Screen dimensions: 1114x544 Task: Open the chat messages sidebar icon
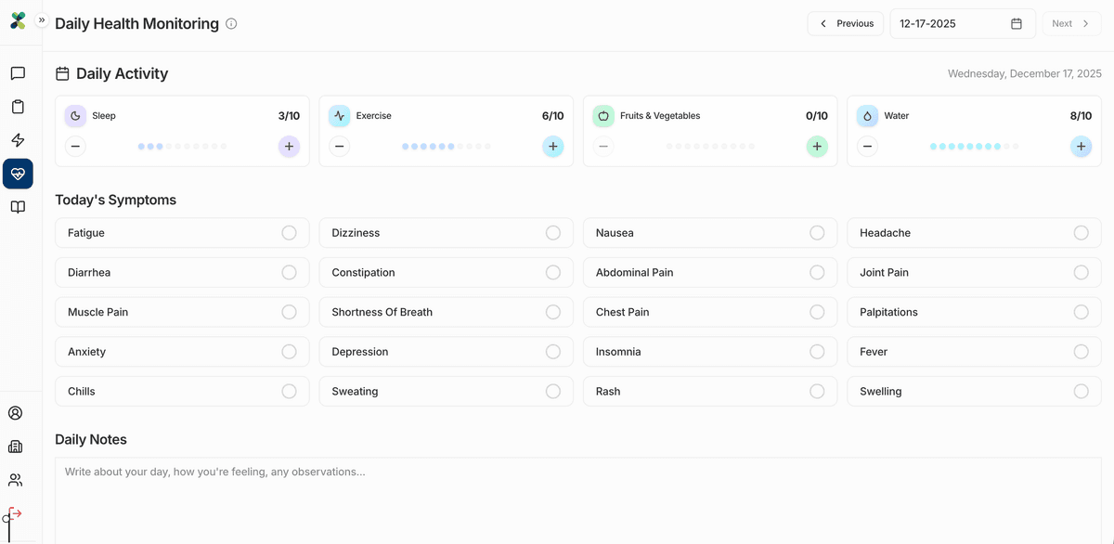pyautogui.click(x=18, y=73)
